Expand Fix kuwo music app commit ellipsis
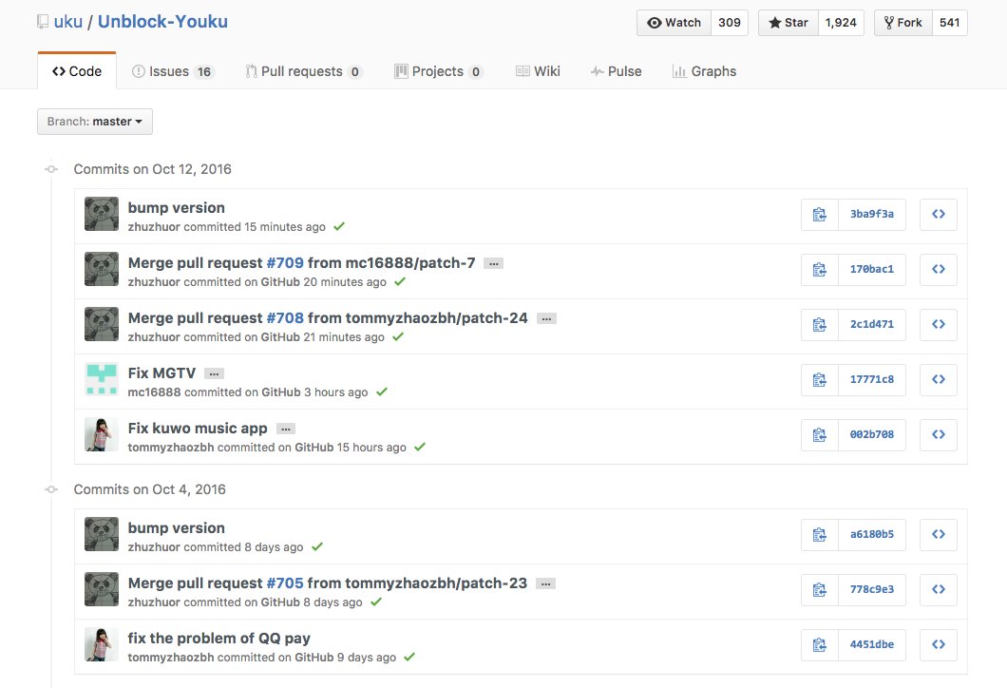 (286, 430)
